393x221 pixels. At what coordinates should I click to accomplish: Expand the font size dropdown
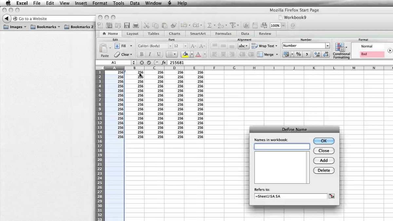coord(185,46)
